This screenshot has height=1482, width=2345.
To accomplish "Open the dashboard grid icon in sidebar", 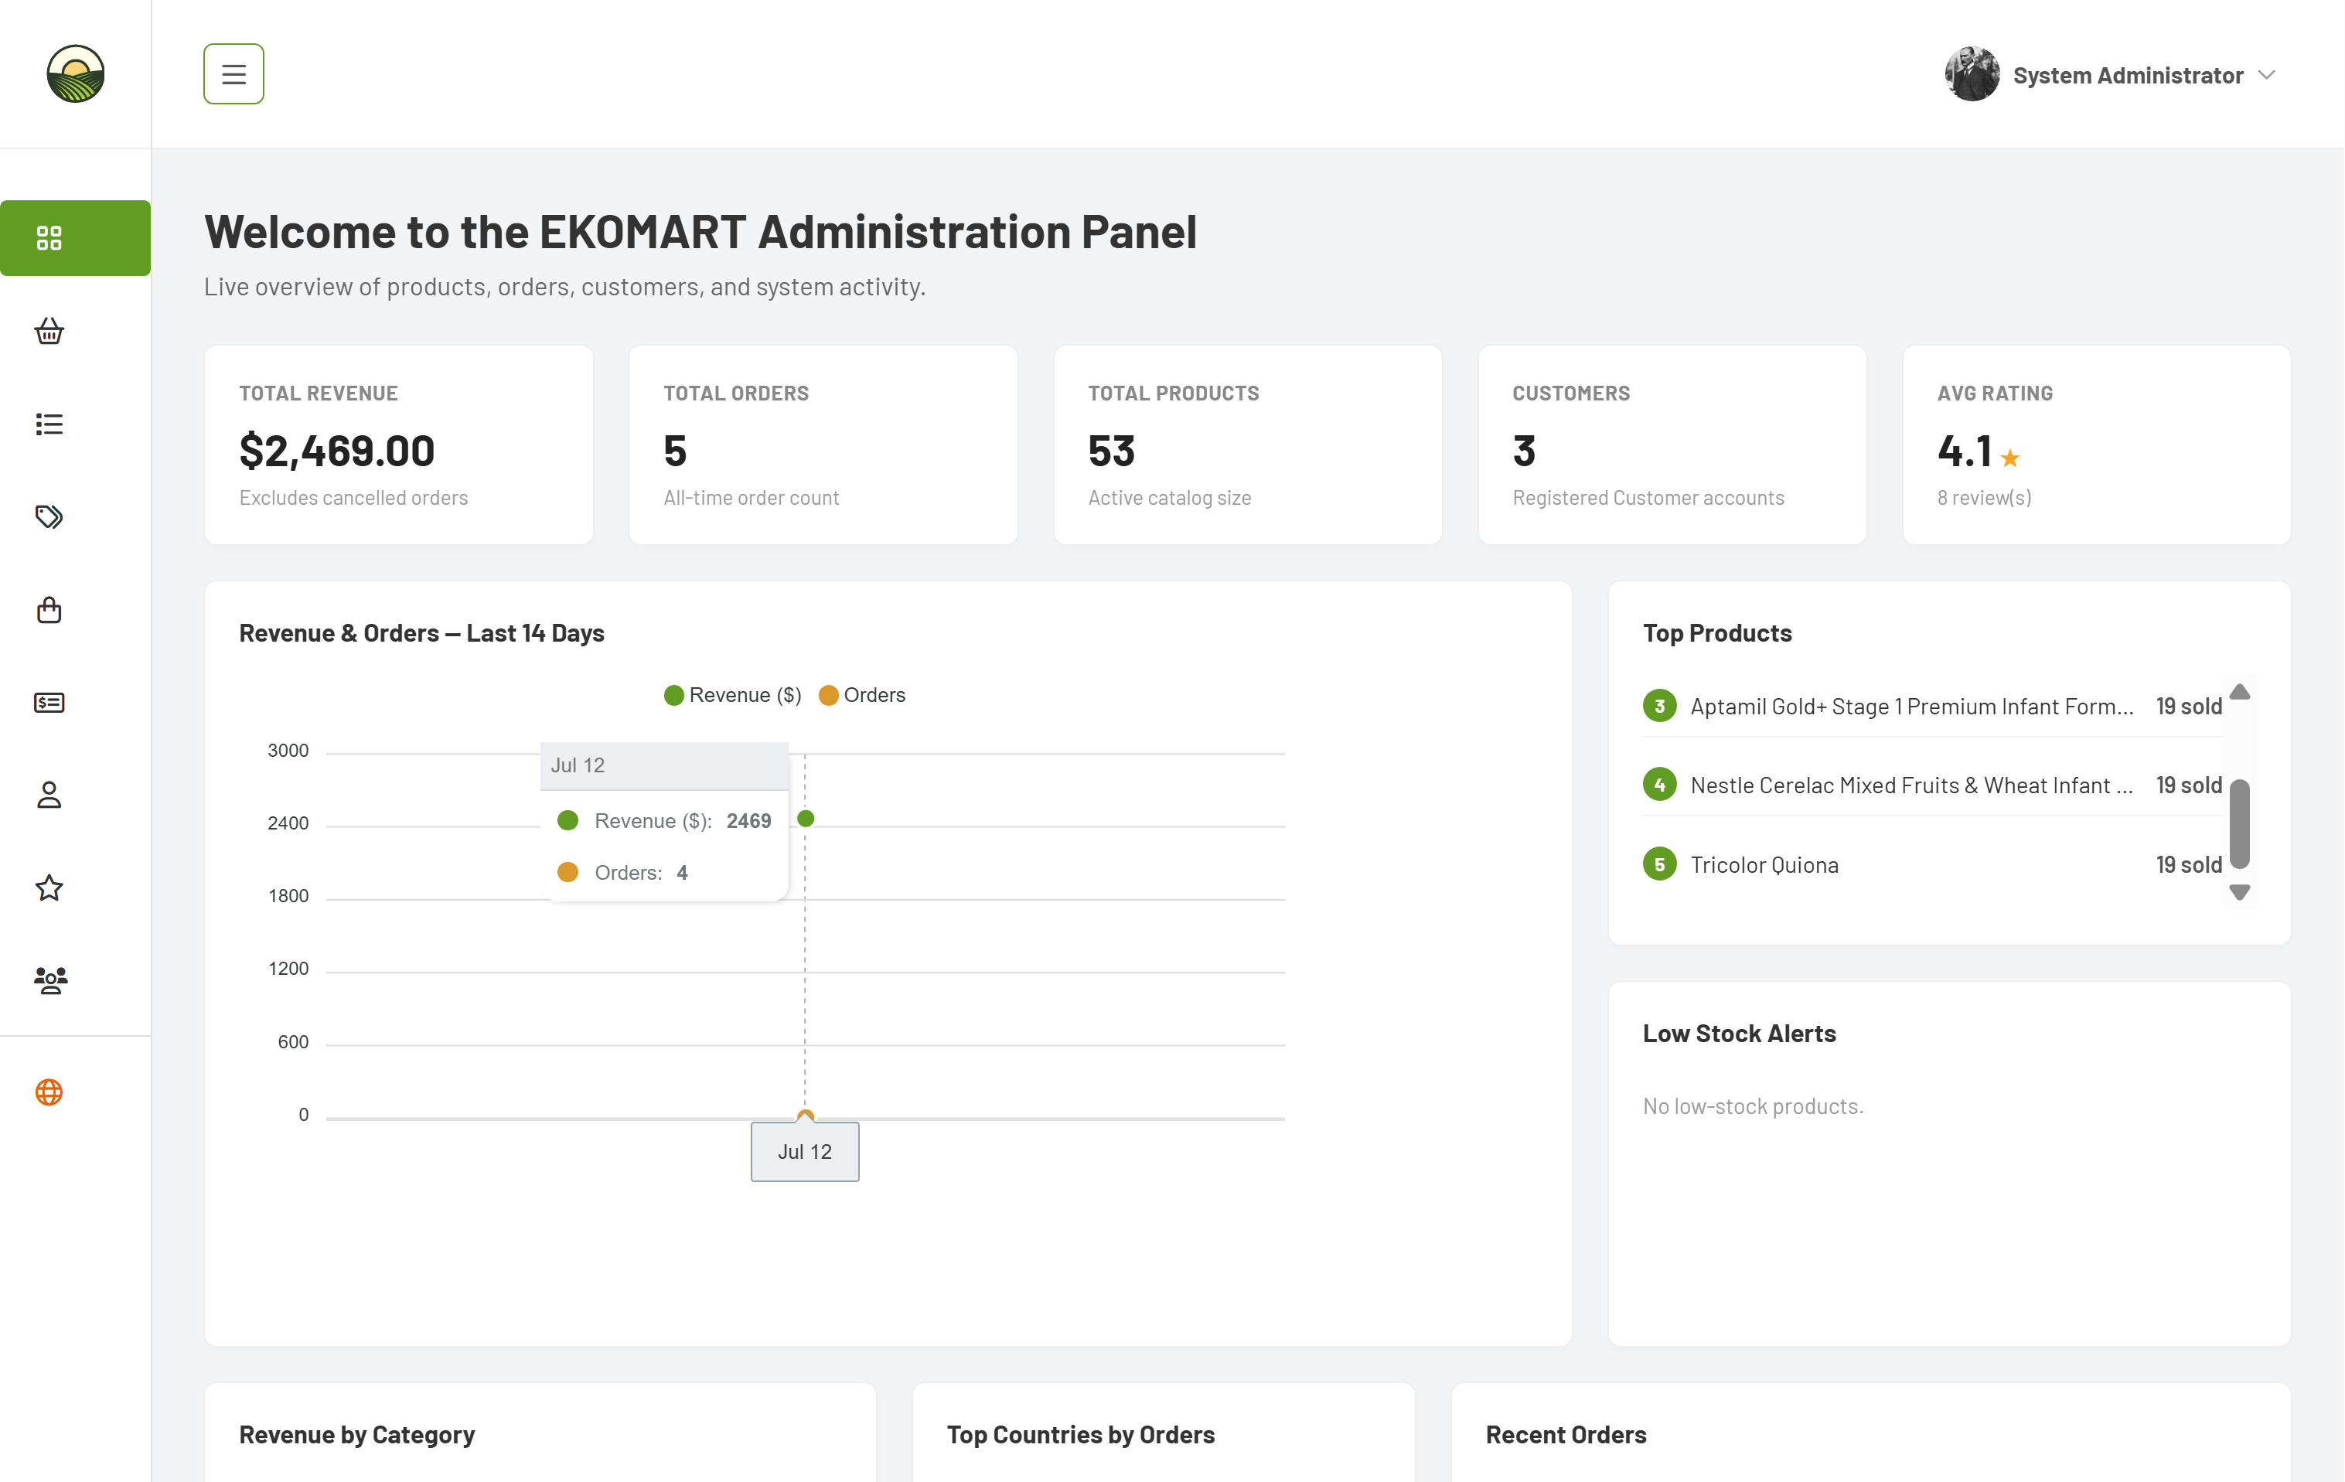I will point(49,237).
